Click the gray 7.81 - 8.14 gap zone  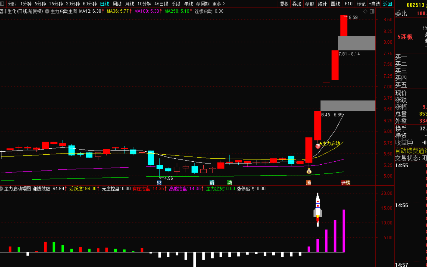point(356,43)
